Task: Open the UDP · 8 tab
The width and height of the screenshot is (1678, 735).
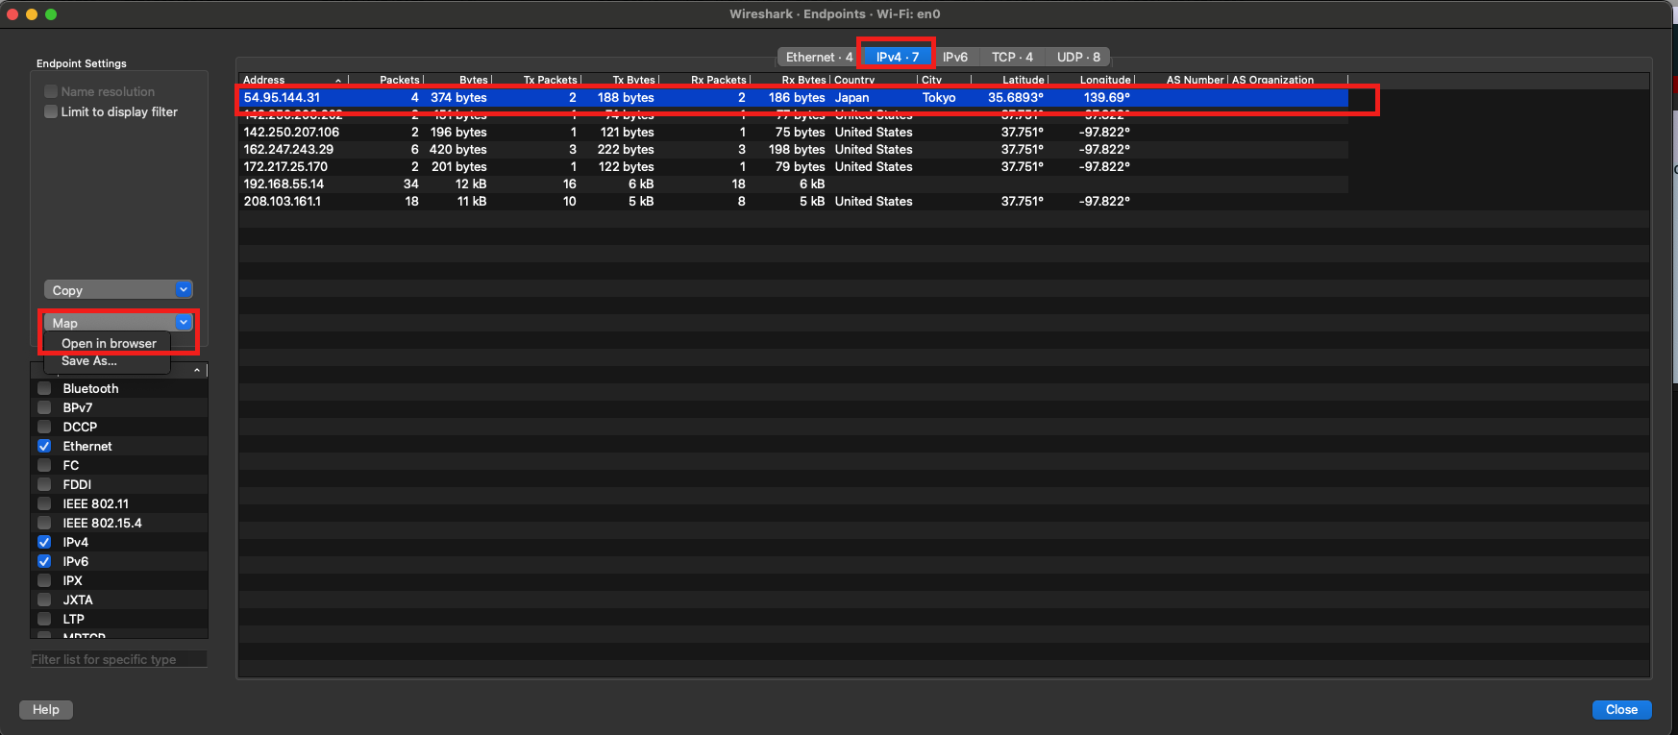Action: click(x=1078, y=57)
